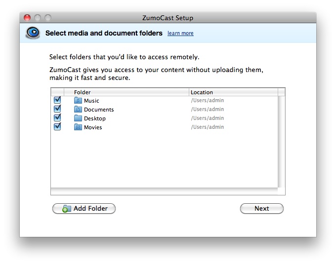Viewport: 336px width, 264px height.
Task: Uncheck the Documents folder checkbox
Action: pyautogui.click(x=57, y=109)
